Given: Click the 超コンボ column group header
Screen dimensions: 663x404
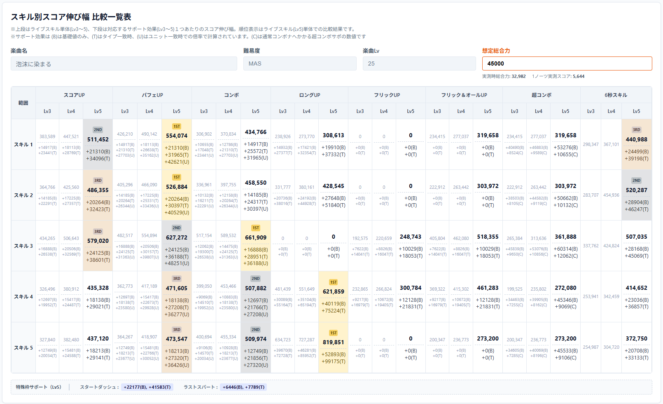Looking at the screenshot, I should coord(542,95).
